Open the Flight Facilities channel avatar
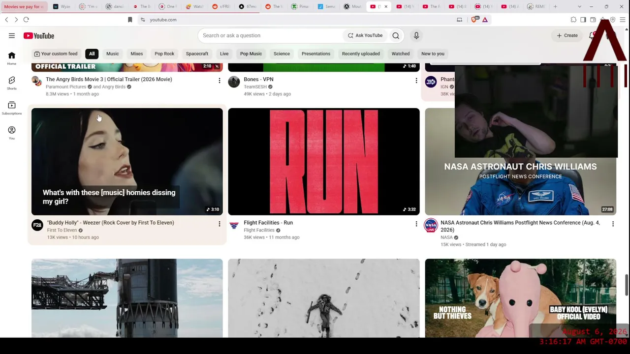The height and width of the screenshot is (354, 630). click(234, 226)
